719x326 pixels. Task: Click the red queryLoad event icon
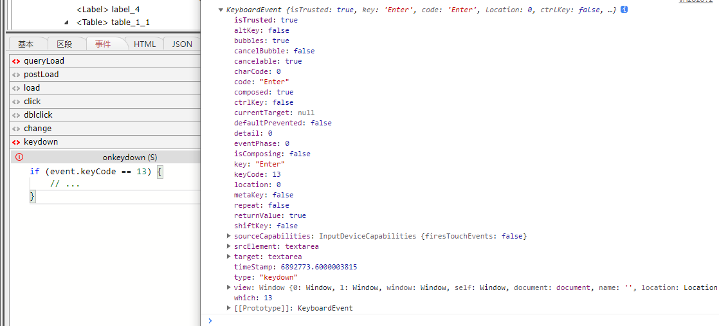pyautogui.click(x=16, y=61)
